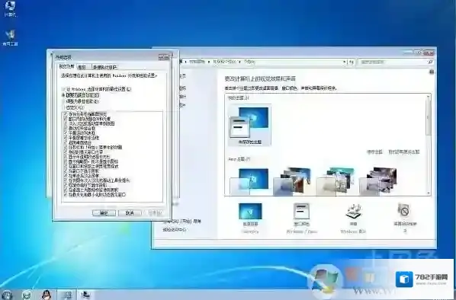This screenshot has height=300, width=456.
Task: Toggle 'Fade or slide menus into view' checkbox
Action: tap(66, 123)
